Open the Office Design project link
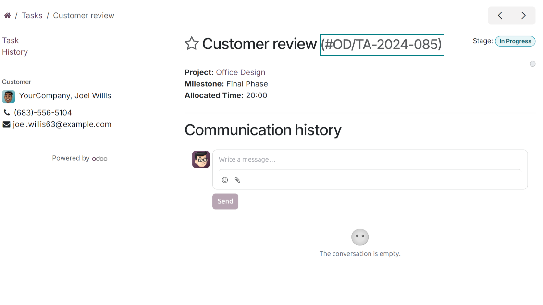The width and height of the screenshot is (543, 305). pyautogui.click(x=241, y=72)
